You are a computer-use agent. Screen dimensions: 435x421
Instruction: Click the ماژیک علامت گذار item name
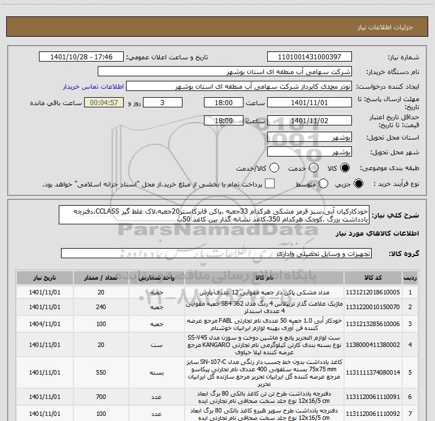pos(264,307)
